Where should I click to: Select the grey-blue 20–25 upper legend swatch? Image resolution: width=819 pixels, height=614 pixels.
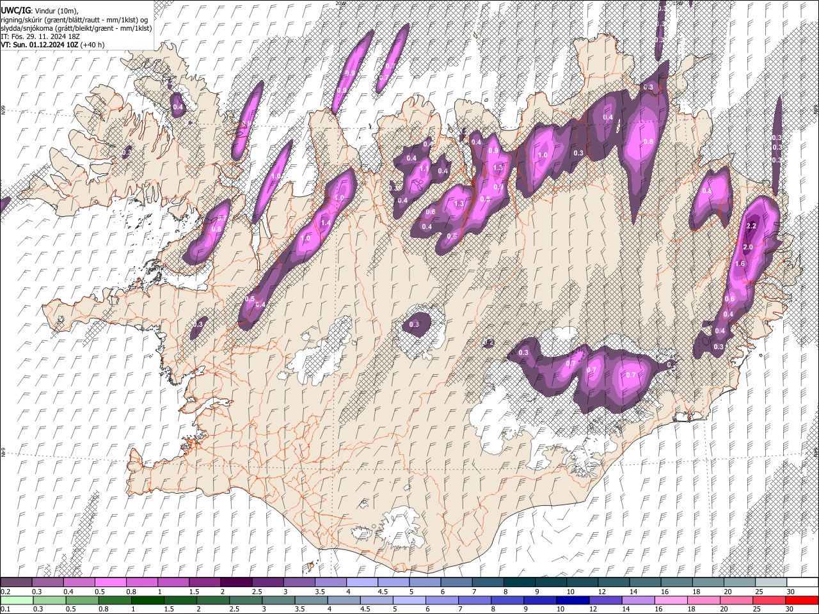(740, 583)
